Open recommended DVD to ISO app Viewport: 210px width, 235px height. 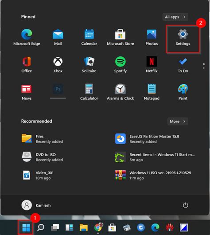click(42, 157)
